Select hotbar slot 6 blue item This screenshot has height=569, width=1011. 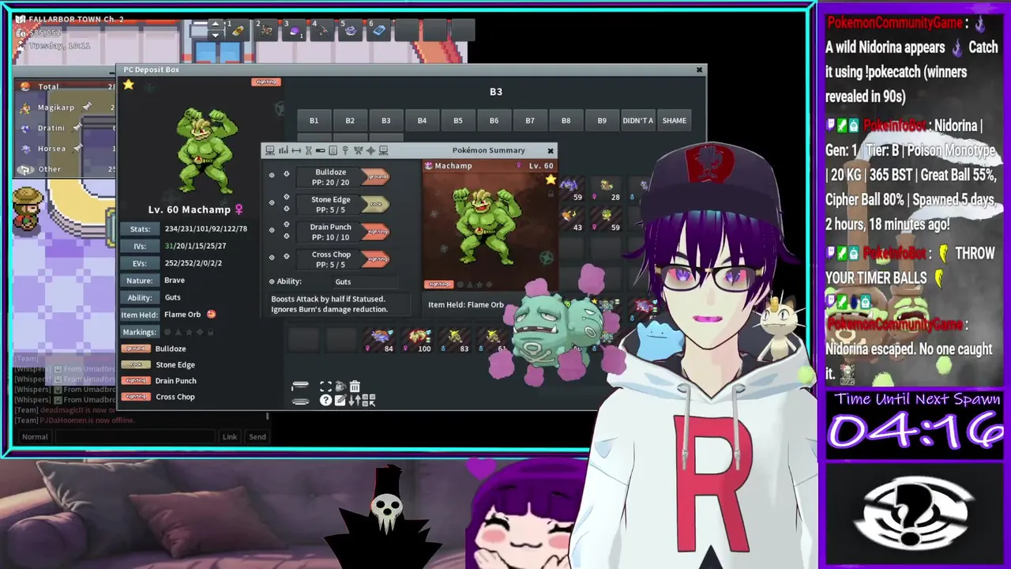pos(378,30)
